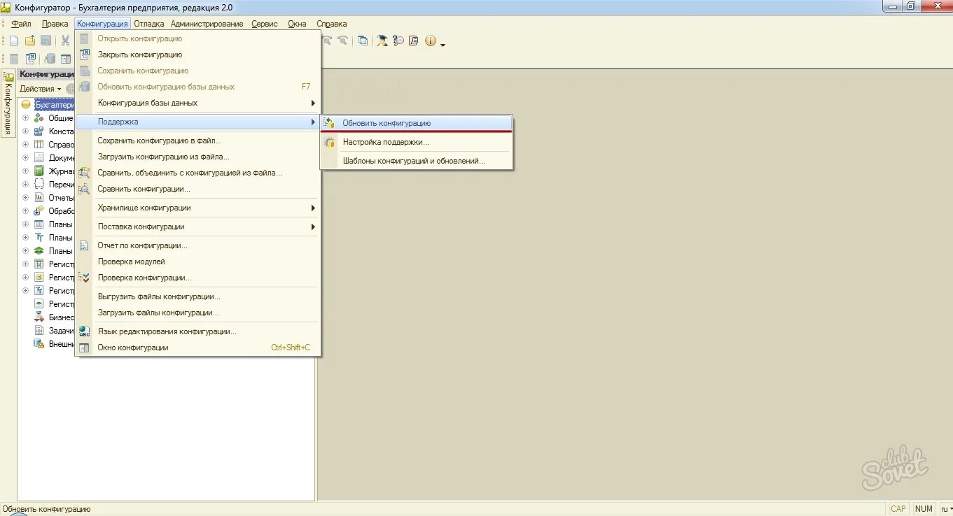Select the Внешни tree item
The width and height of the screenshot is (953, 516).
tap(61, 344)
